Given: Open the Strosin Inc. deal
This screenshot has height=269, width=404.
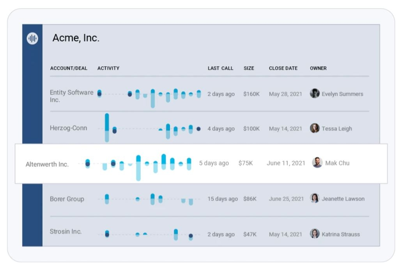Looking at the screenshot, I should (x=66, y=232).
